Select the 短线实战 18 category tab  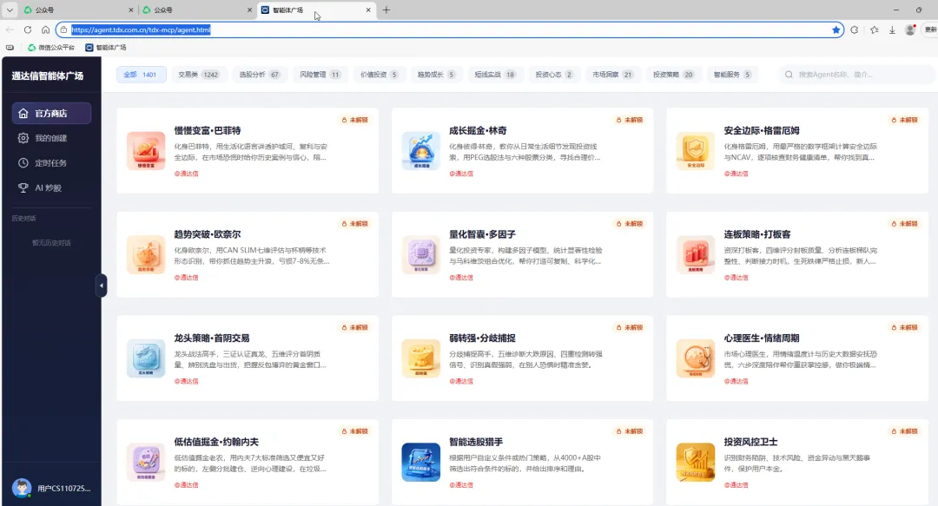point(495,75)
